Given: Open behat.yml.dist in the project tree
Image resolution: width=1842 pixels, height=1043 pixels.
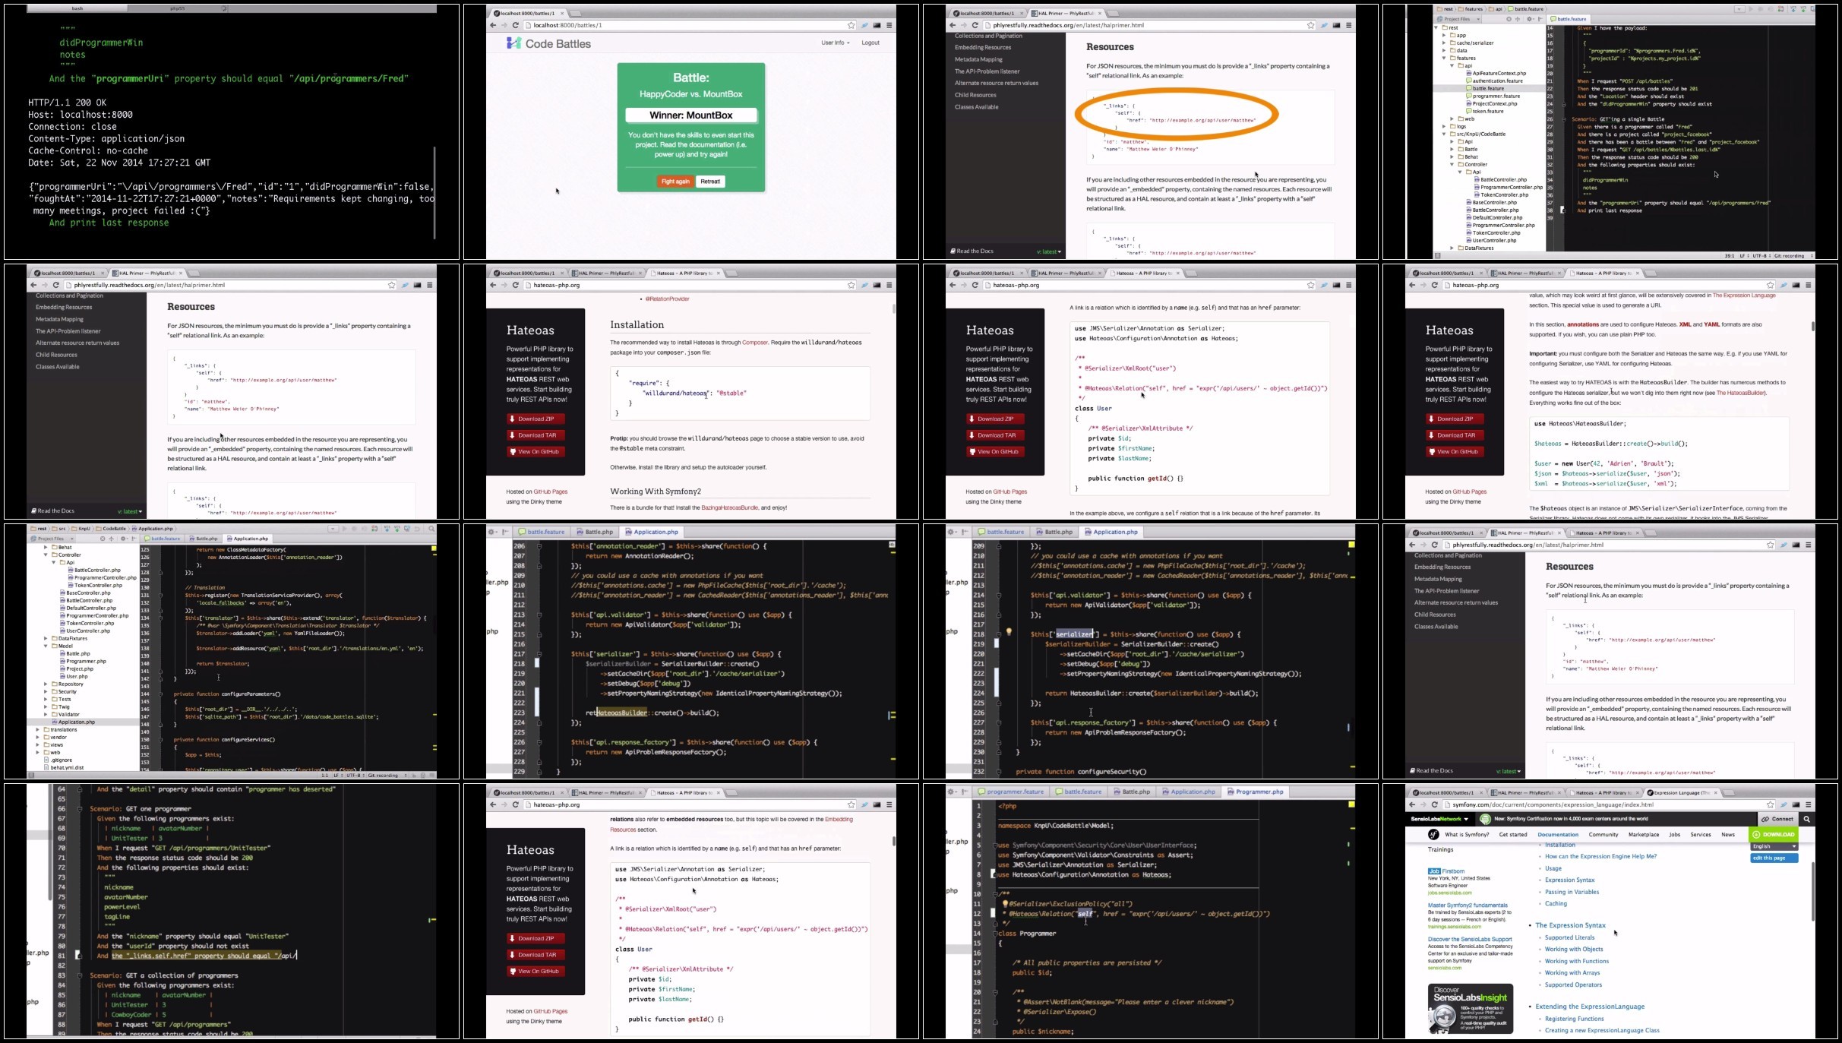Looking at the screenshot, I should [64, 767].
